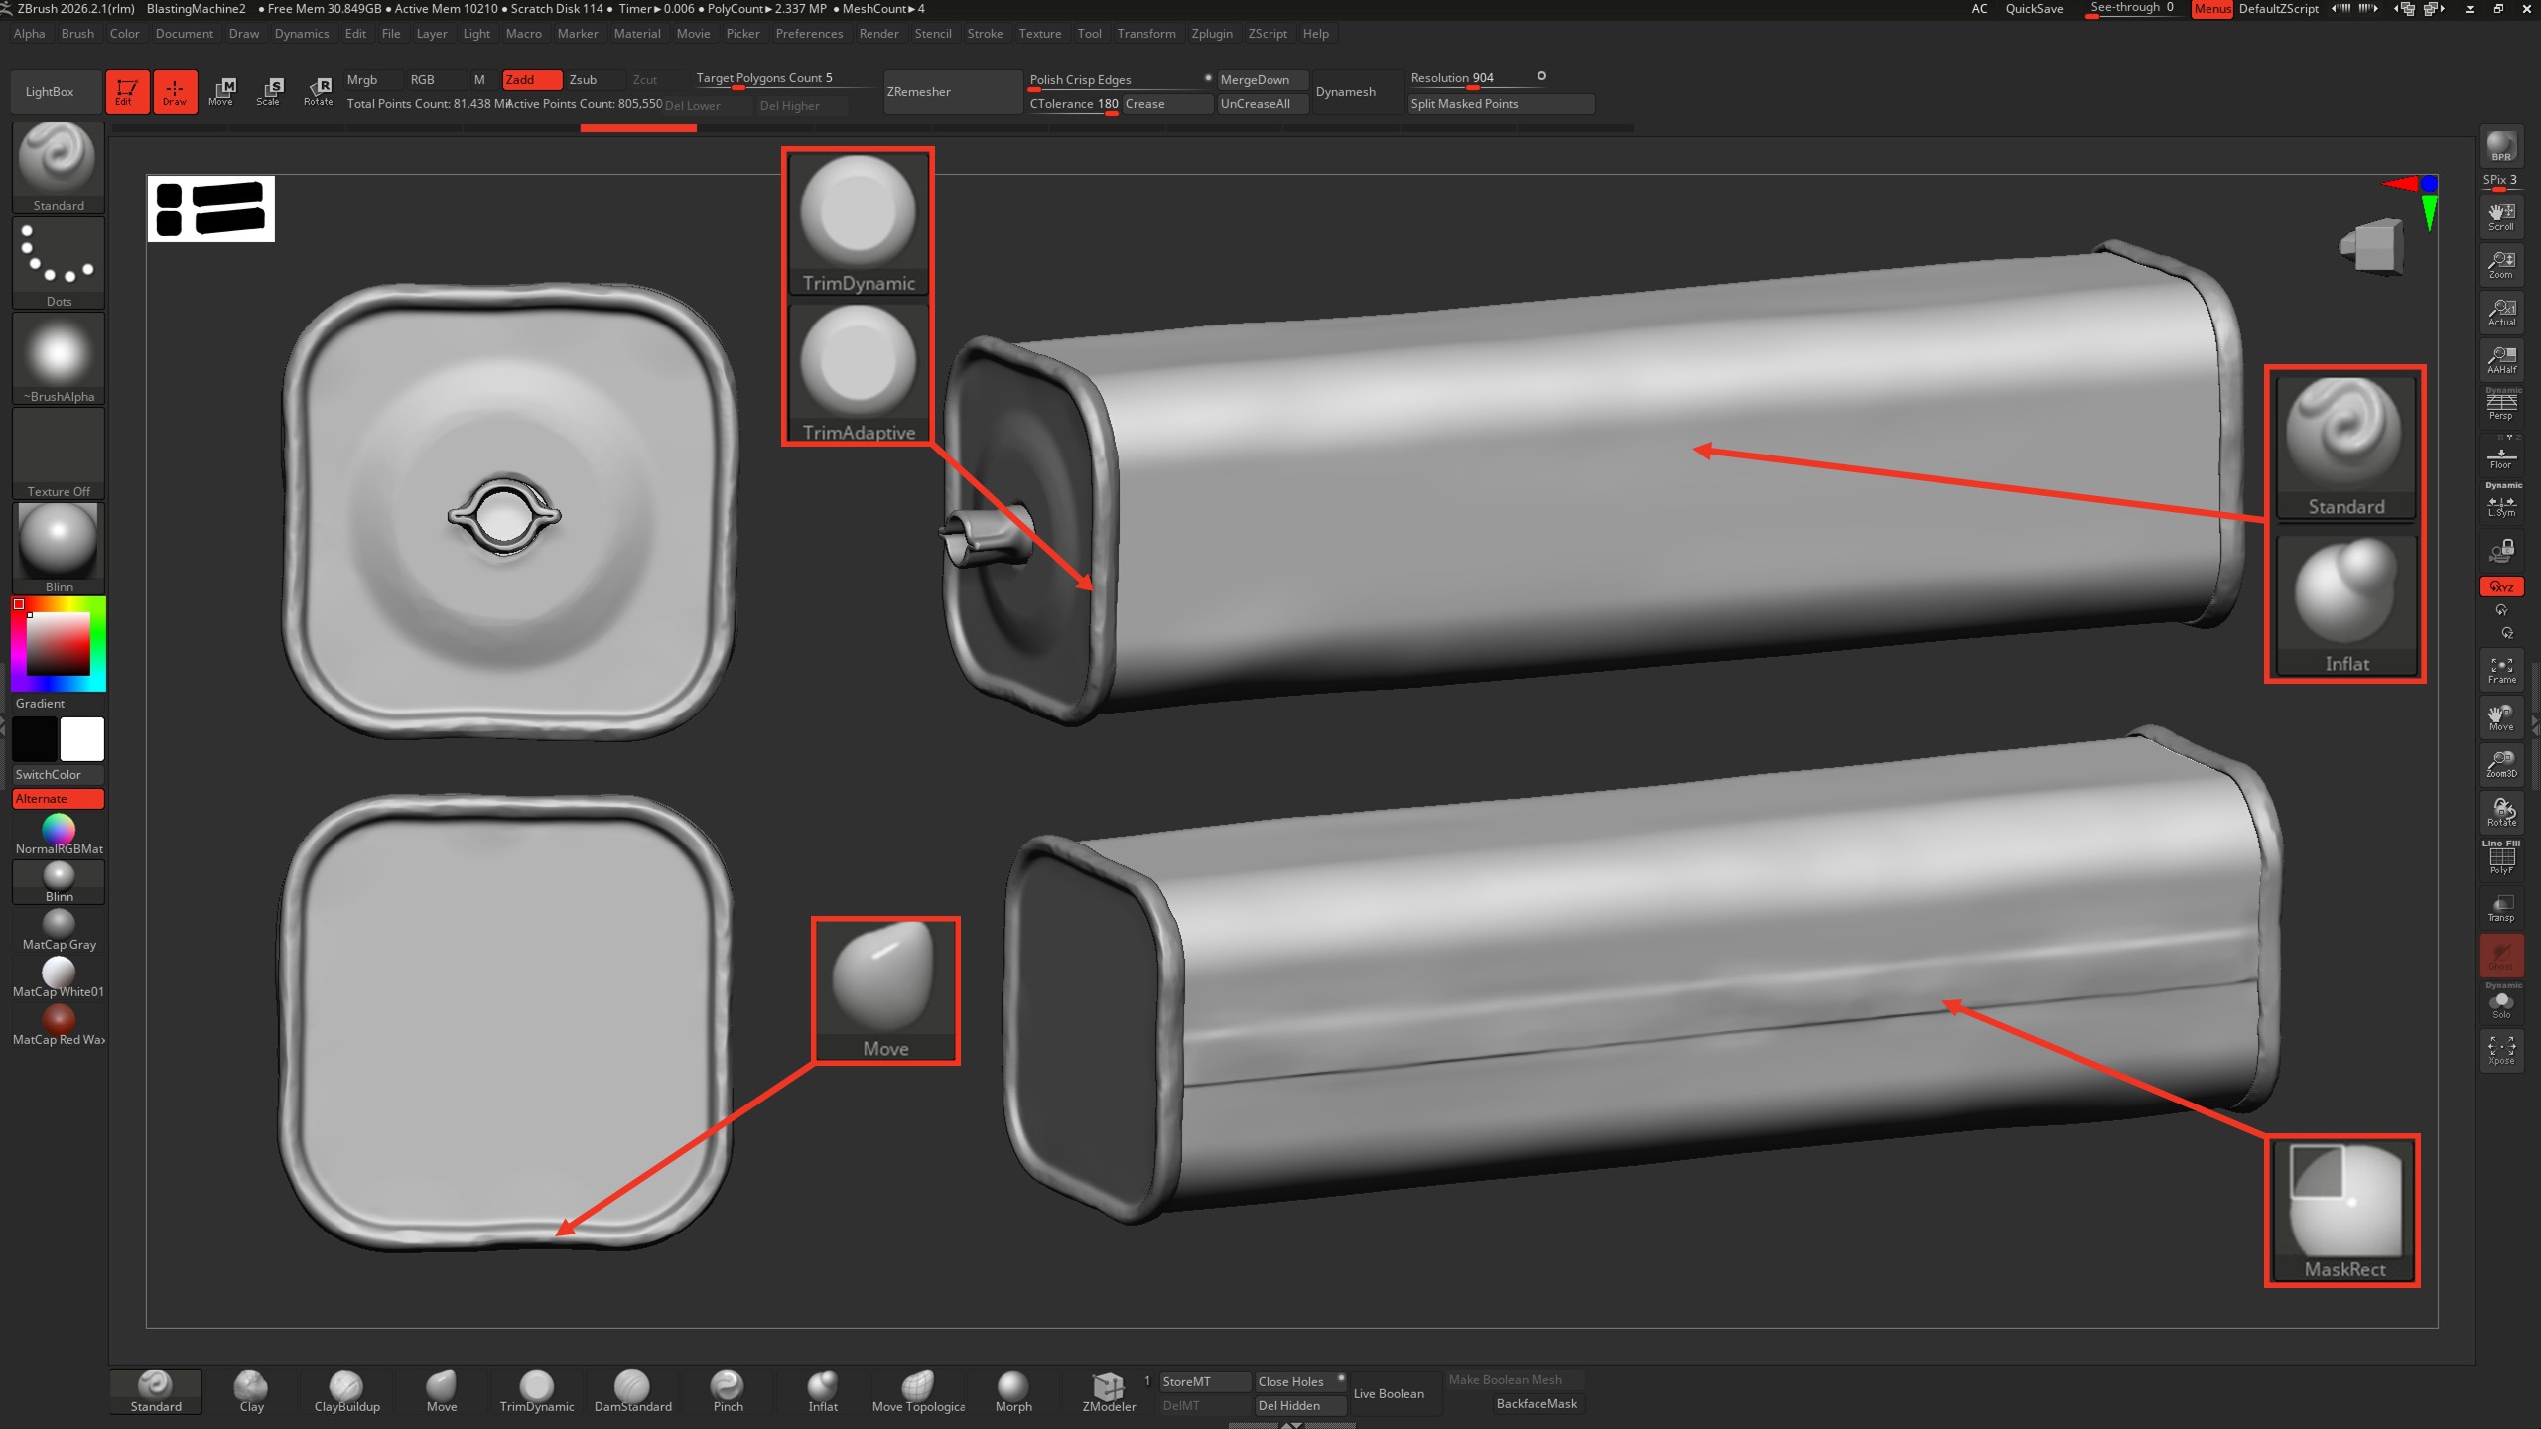Click the Frame mesh icon
Screen dimensions: 2541x1429
[2501, 669]
